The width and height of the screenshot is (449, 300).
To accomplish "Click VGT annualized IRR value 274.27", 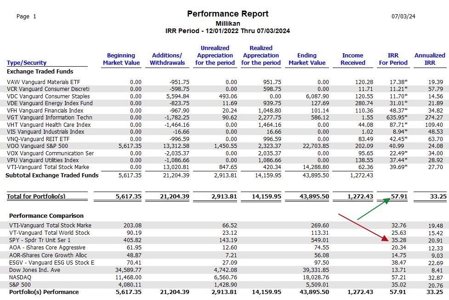I will [x=434, y=117].
